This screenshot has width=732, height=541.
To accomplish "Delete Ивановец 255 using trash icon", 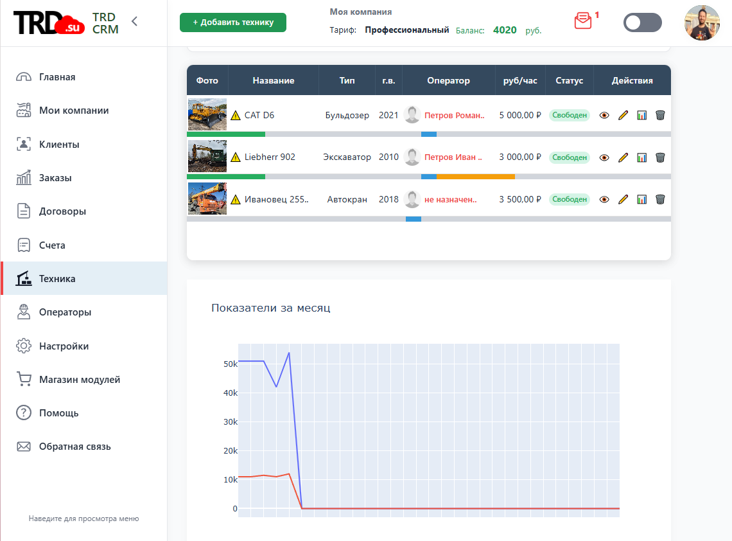I will 660,199.
